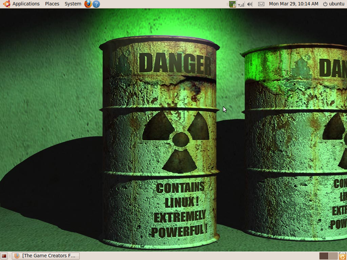Viewport: 347px width, 260px height.
Task: Open the ubuntu user session menu
Action: point(334,4)
